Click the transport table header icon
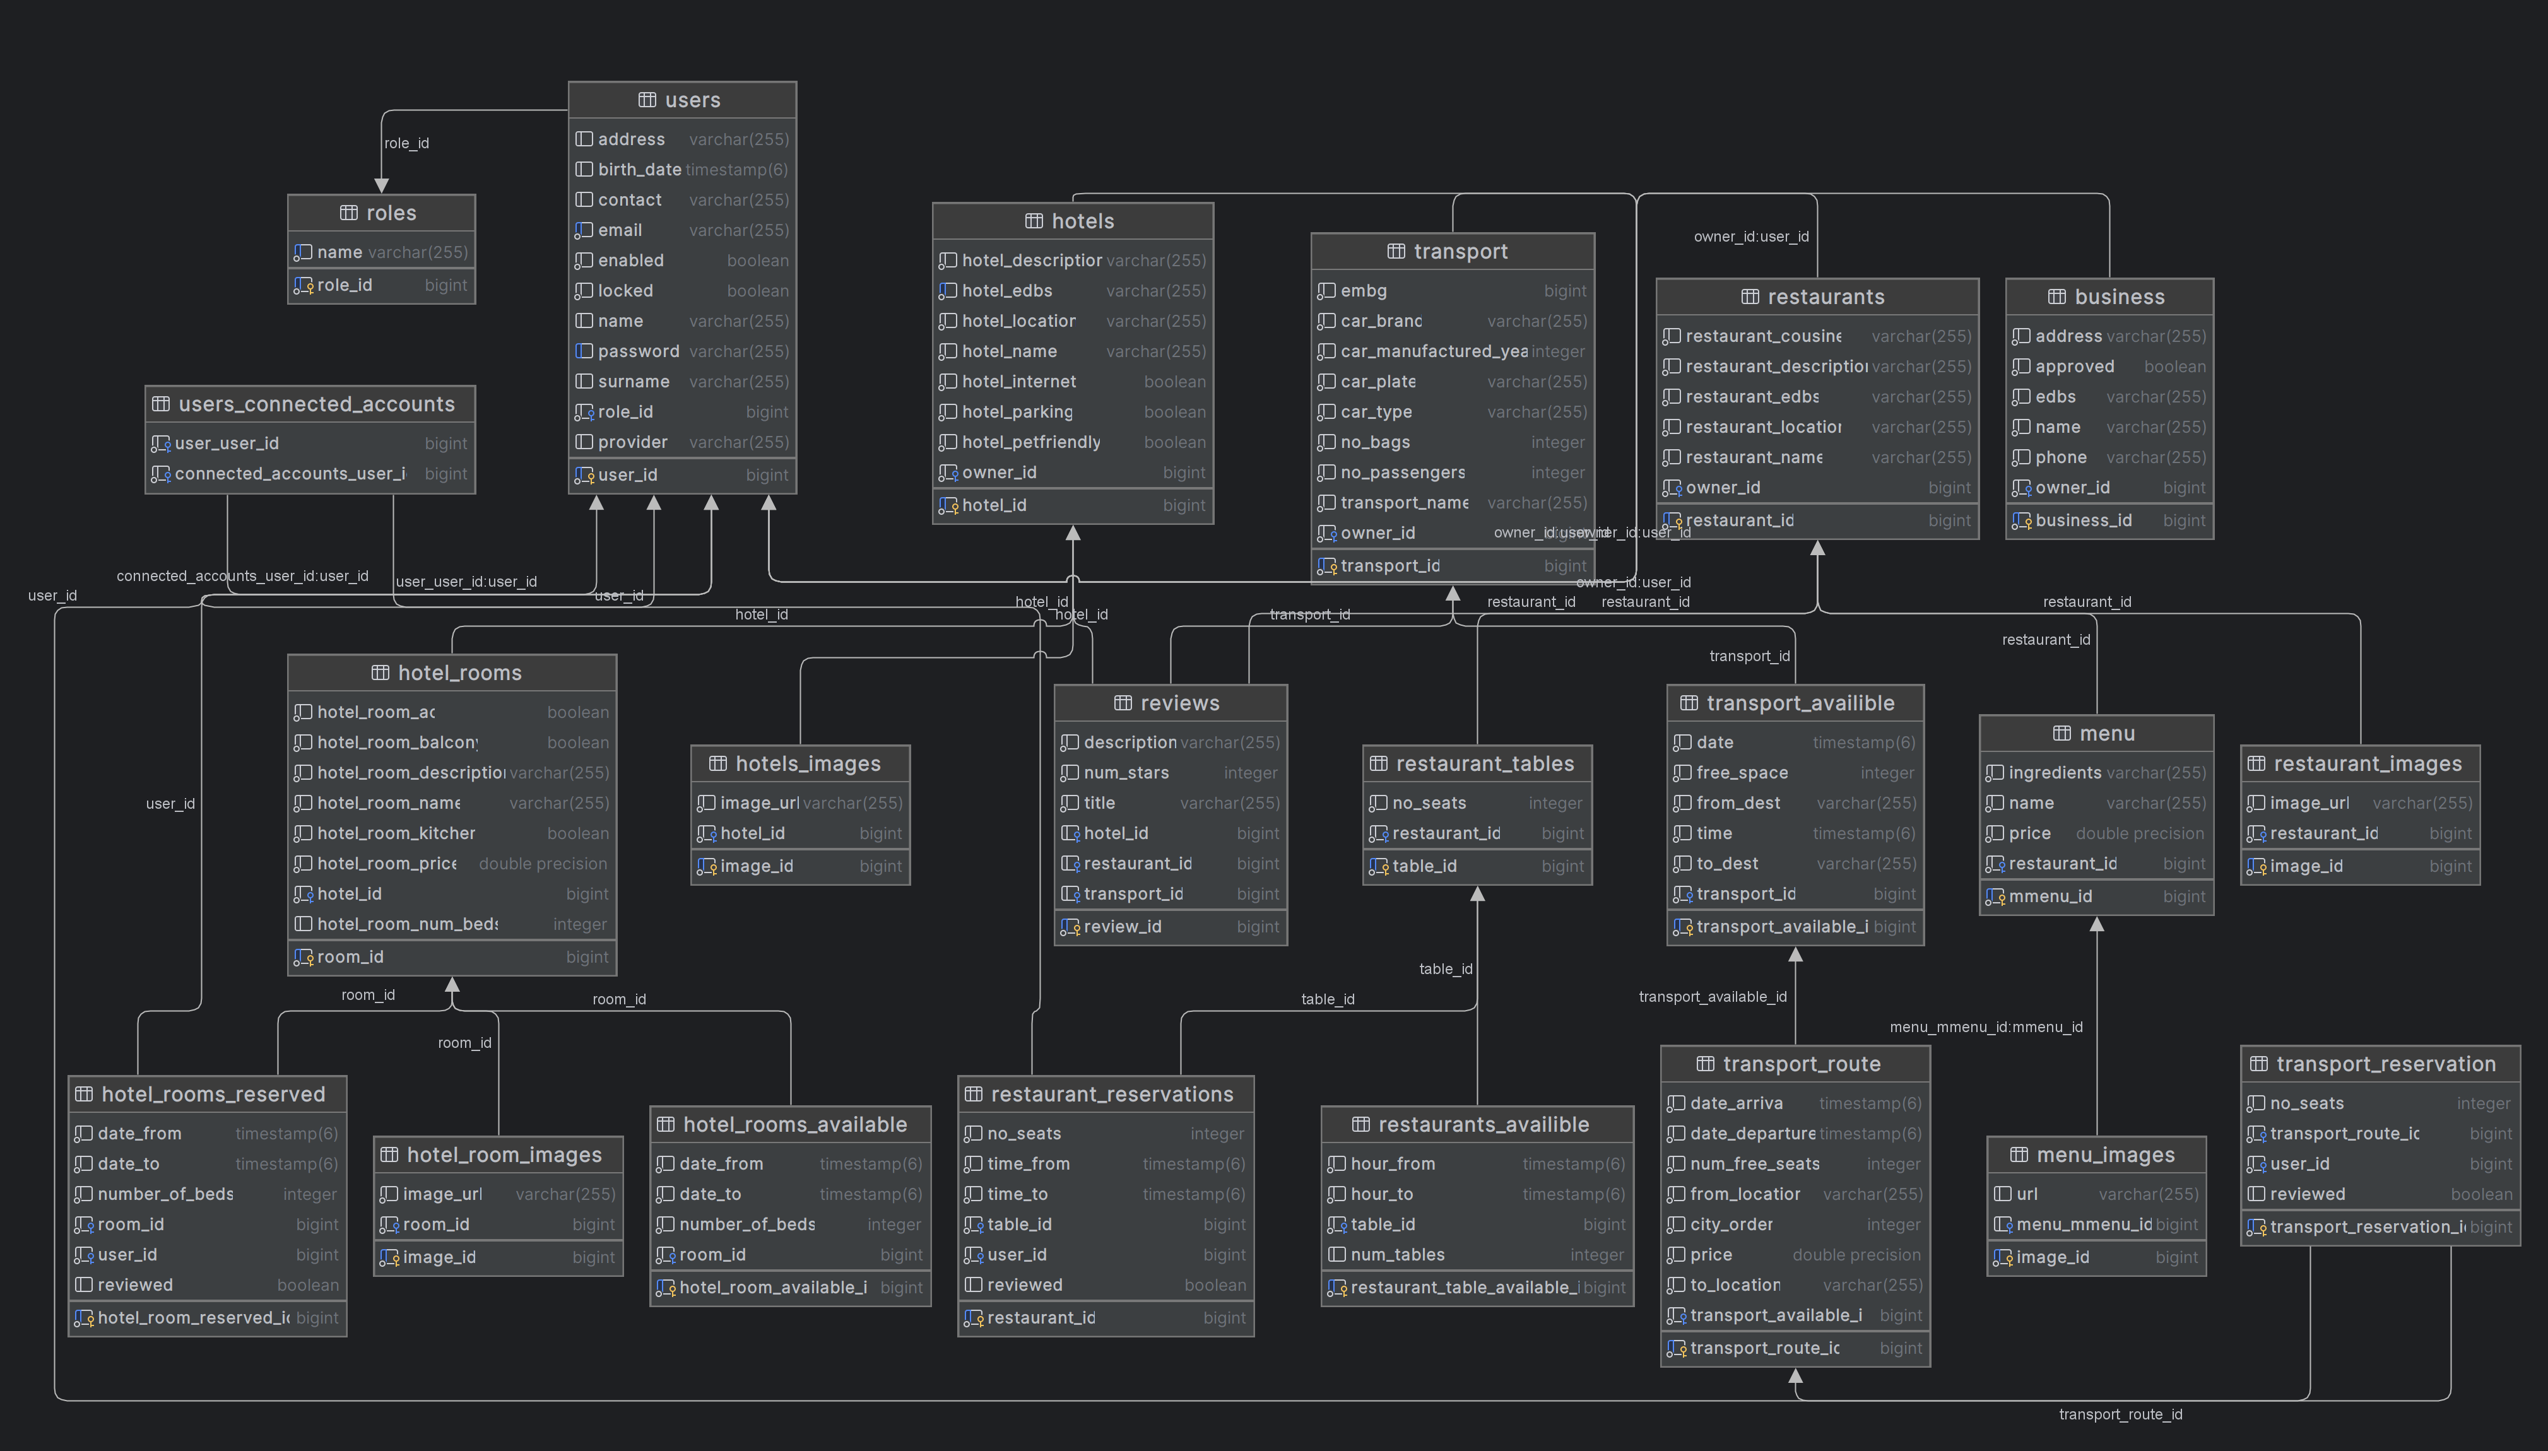Viewport: 2548px width, 1451px height. pyautogui.click(x=1396, y=251)
